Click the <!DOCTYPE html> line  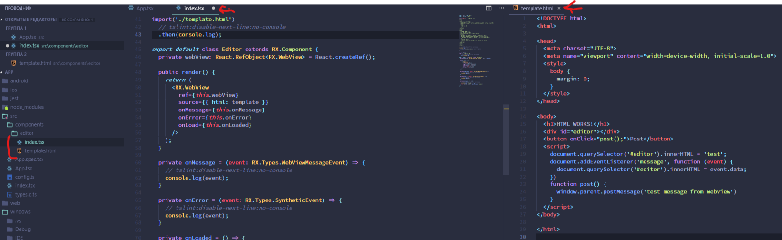(562, 18)
